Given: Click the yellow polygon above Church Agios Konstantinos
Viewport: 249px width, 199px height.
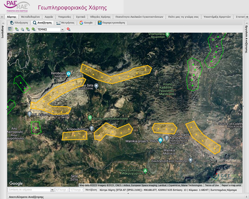Looking at the screenshot, I should pos(165,128).
